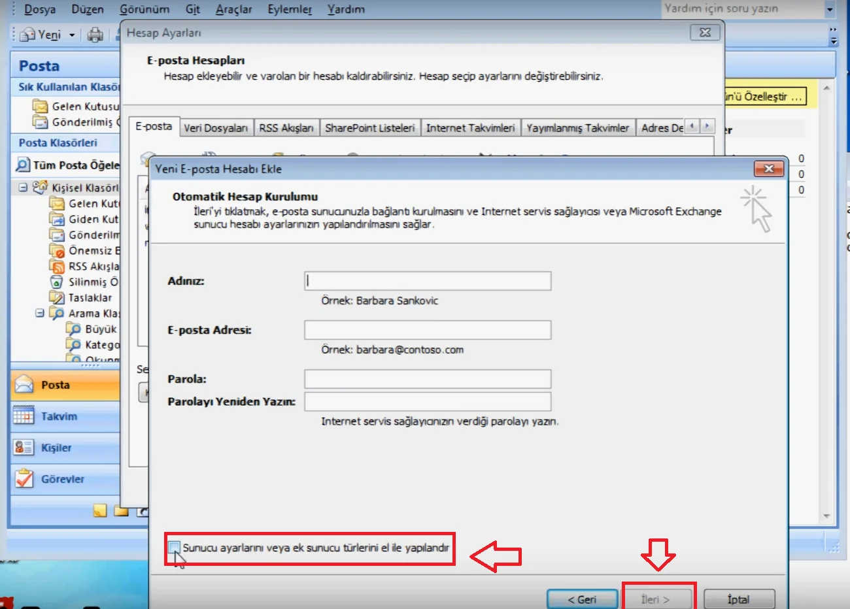Enable manual server settings checkbox

pos(174,547)
